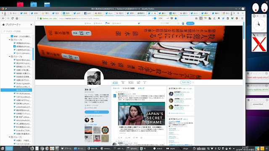Open the Firefox hamburger menu
The image size is (269, 151).
pyautogui.click(x=242, y=18)
